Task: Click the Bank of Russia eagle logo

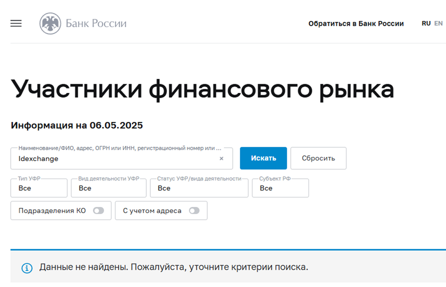Action: [x=50, y=23]
